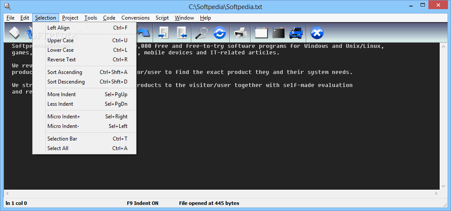
Task: Open the Code menu
Action: (109, 18)
